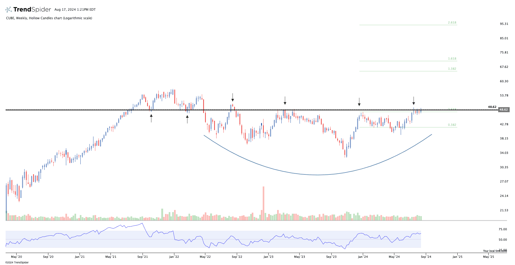The height and width of the screenshot is (265, 515).
Task: Select the up arrow below the February 2022 candles
Action: 187,119
